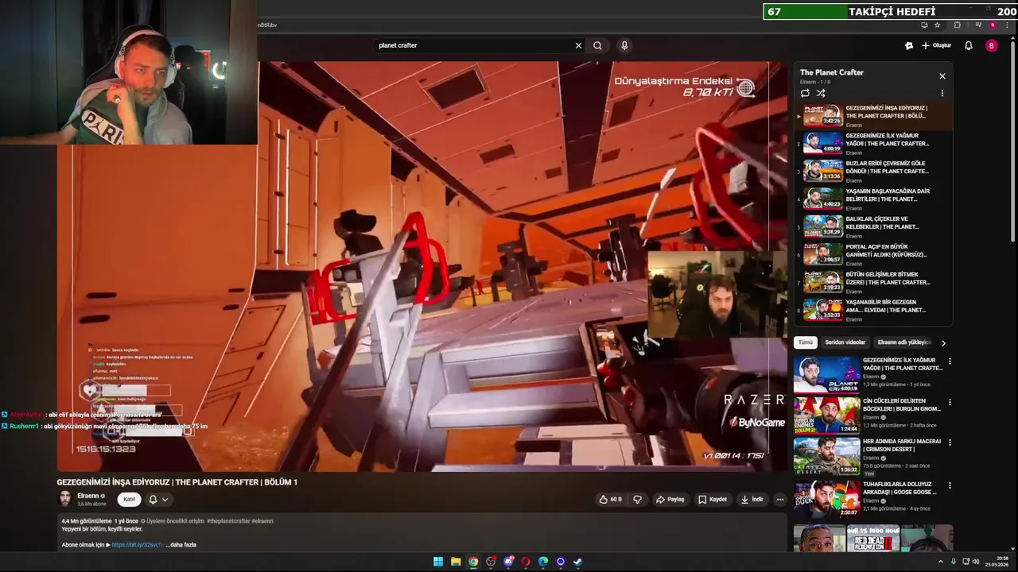Click the main video player area
The width and height of the screenshot is (1018, 572).
(422, 266)
